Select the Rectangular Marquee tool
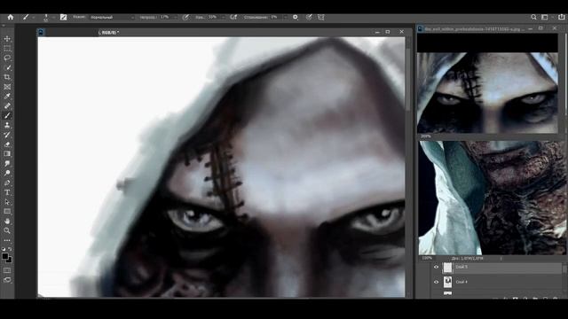Viewport: 568px width, 319px height. (x=7, y=48)
